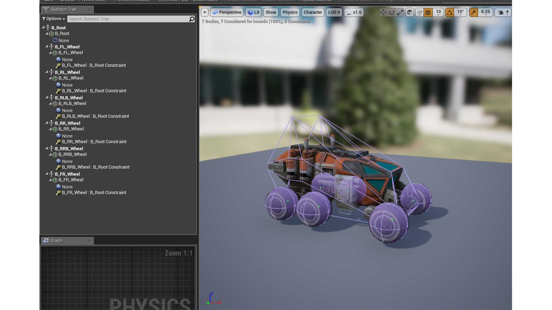The height and width of the screenshot is (310, 552).
Task: Toggle rotation snapping
Action: [450, 12]
